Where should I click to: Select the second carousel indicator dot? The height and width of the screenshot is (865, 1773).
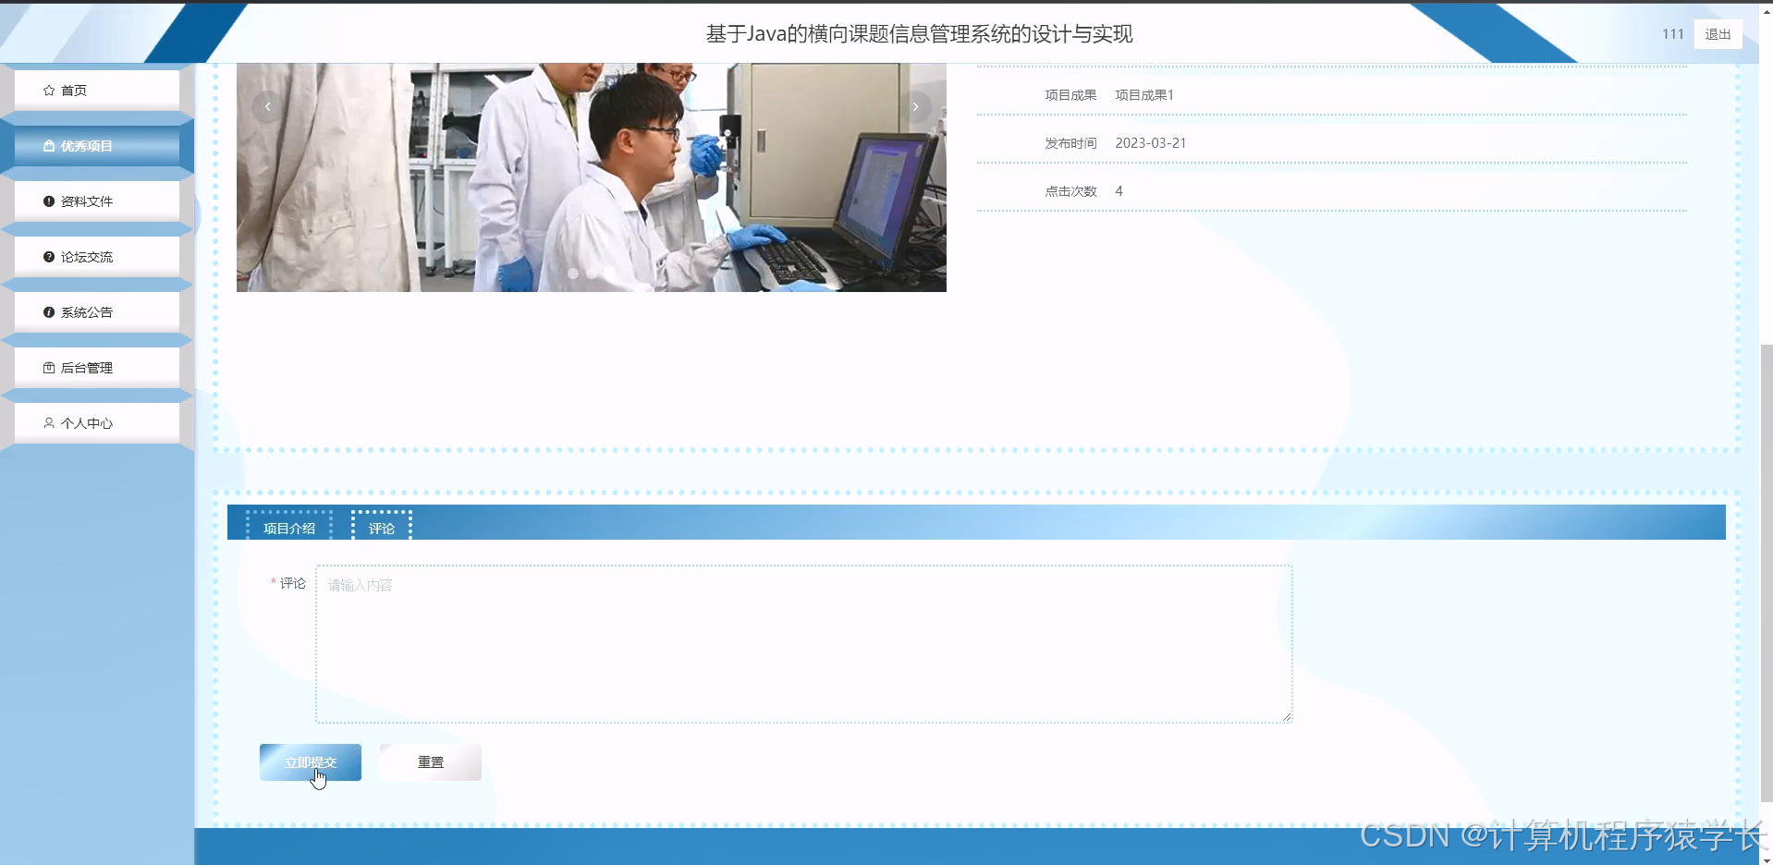pos(592,274)
